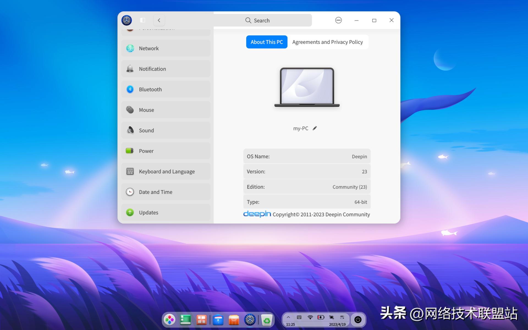Open the launcher from the dock
The image size is (528, 330).
click(169, 320)
